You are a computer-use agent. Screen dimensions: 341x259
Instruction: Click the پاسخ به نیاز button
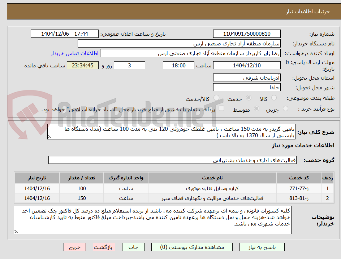[x=262, y=247]
